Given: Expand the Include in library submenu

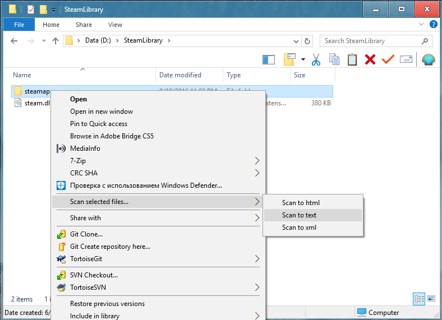Looking at the screenshot, I should tap(158, 316).
